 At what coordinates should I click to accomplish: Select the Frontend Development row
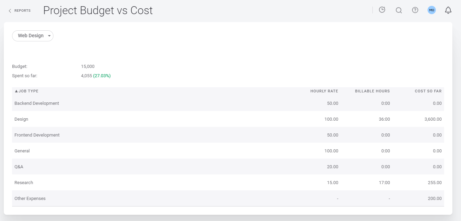click(x=228, y=135)
